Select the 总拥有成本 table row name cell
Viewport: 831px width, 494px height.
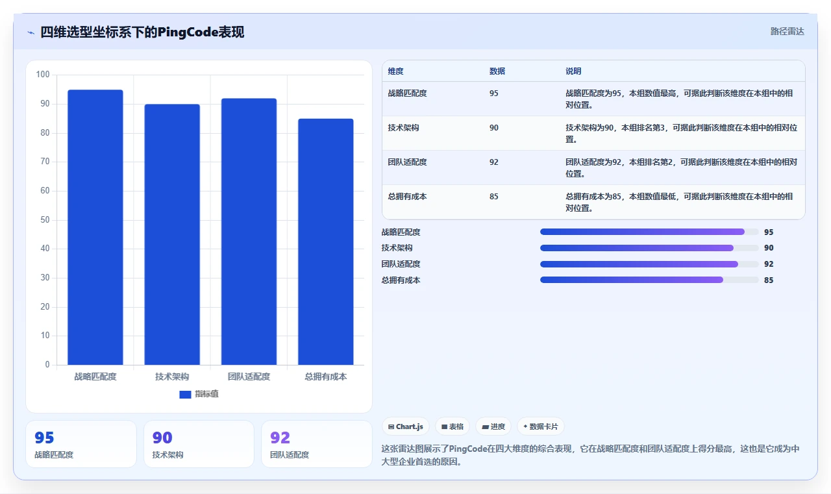point(407,197)
